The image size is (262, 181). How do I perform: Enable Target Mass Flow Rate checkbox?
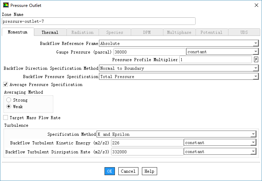(6, 118)
